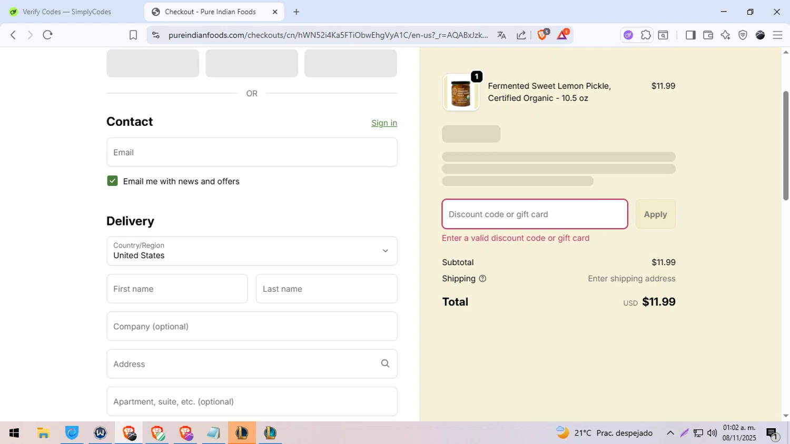Image resolution: width=790 pixels, height=444 pixels.
Task: Click the Last name field
Action: click(327, 289)
